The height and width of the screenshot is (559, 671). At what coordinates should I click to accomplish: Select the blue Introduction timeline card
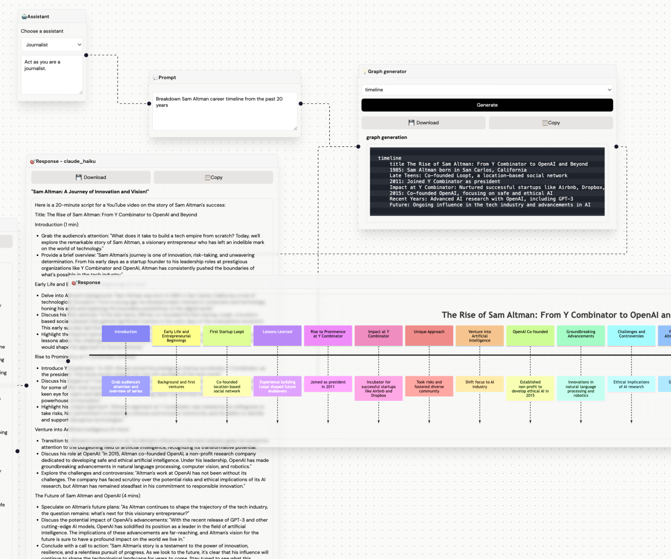126,334
